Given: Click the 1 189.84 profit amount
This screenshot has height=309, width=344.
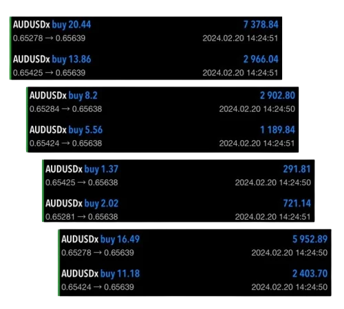Looking at the screenshot, I should [277, 130].
